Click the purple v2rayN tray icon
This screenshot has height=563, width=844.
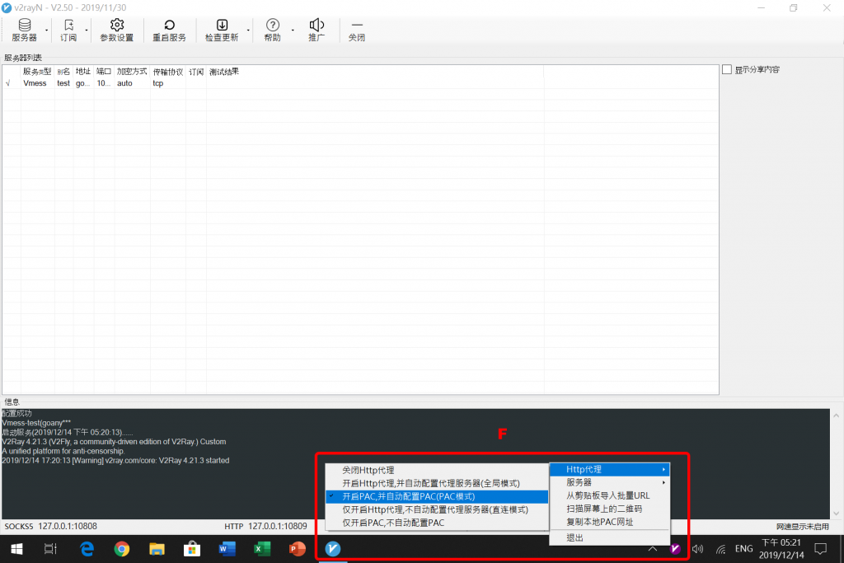(675, 549)
